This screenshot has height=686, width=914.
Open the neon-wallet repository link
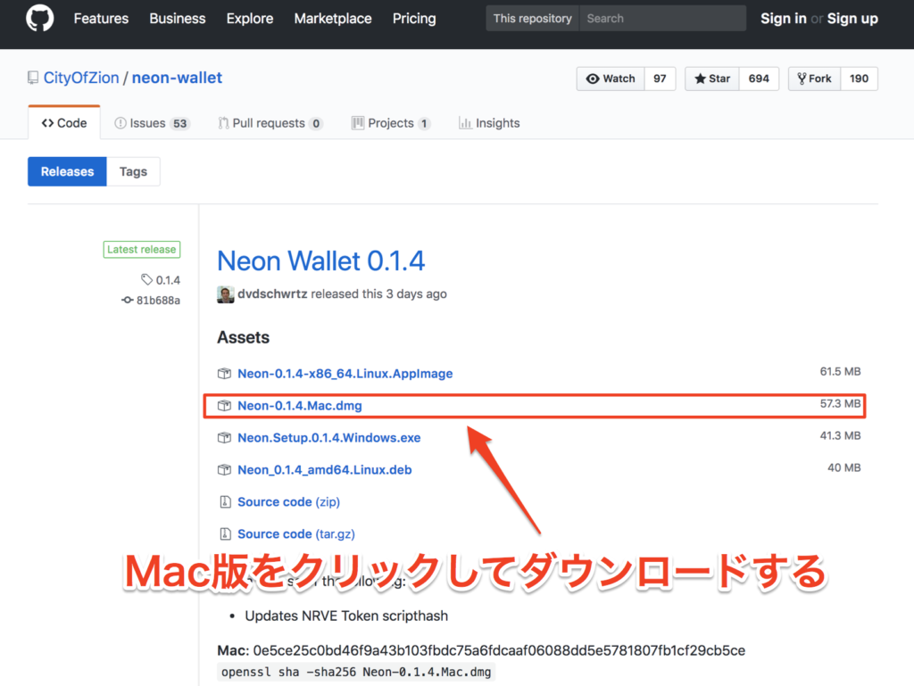click(x=177, y=78)
